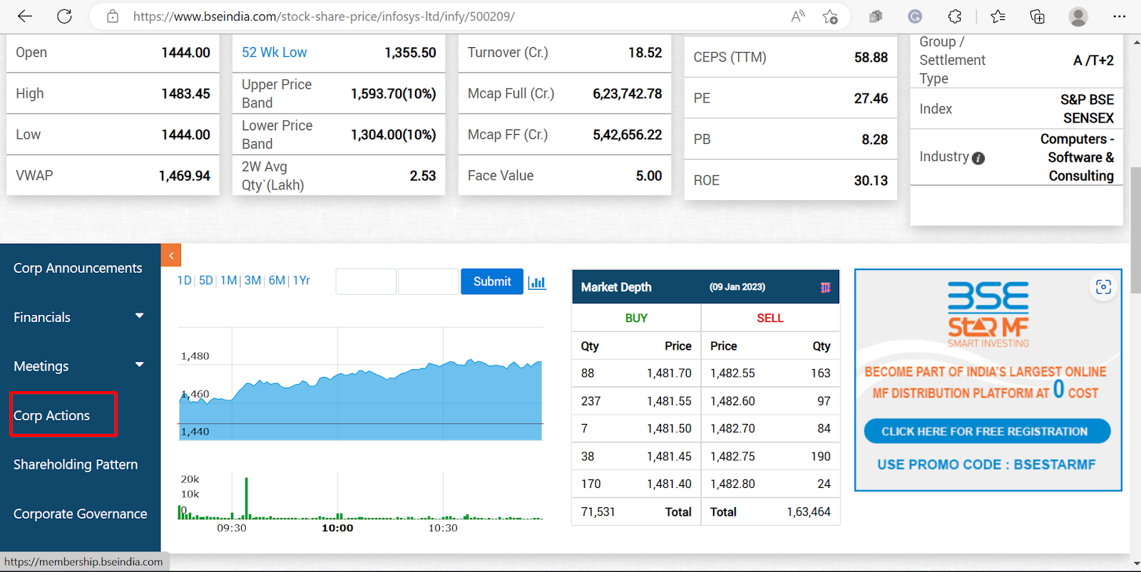Viewport: 1141px width, 572px height.
Task: Click the Submit button
Action: coord(492,281)
